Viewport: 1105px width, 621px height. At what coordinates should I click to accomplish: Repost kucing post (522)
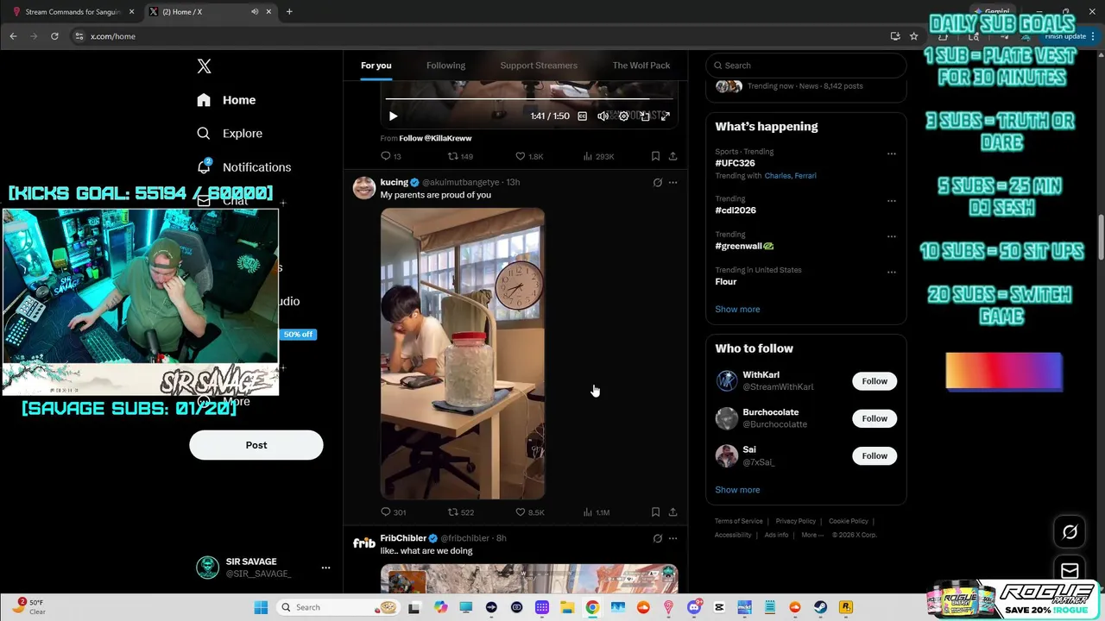460,512
